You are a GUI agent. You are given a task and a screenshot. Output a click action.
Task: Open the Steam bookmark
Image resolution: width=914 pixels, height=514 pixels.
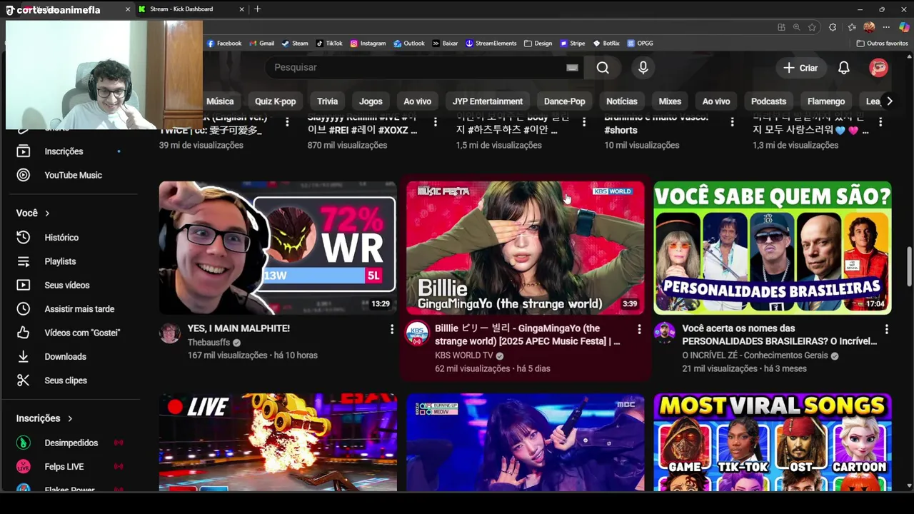(295, 43)
